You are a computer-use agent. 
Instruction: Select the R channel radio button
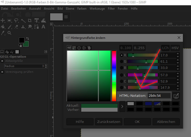(x=121, y=55)
